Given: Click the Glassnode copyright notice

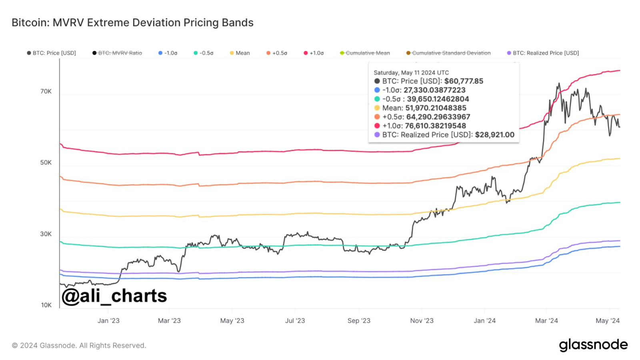Looking at the screenshot, I should pos(79,345).
